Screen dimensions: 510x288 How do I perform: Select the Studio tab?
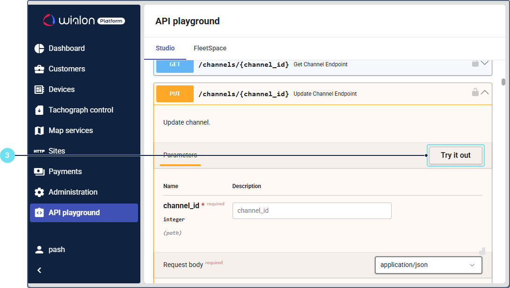165,49
